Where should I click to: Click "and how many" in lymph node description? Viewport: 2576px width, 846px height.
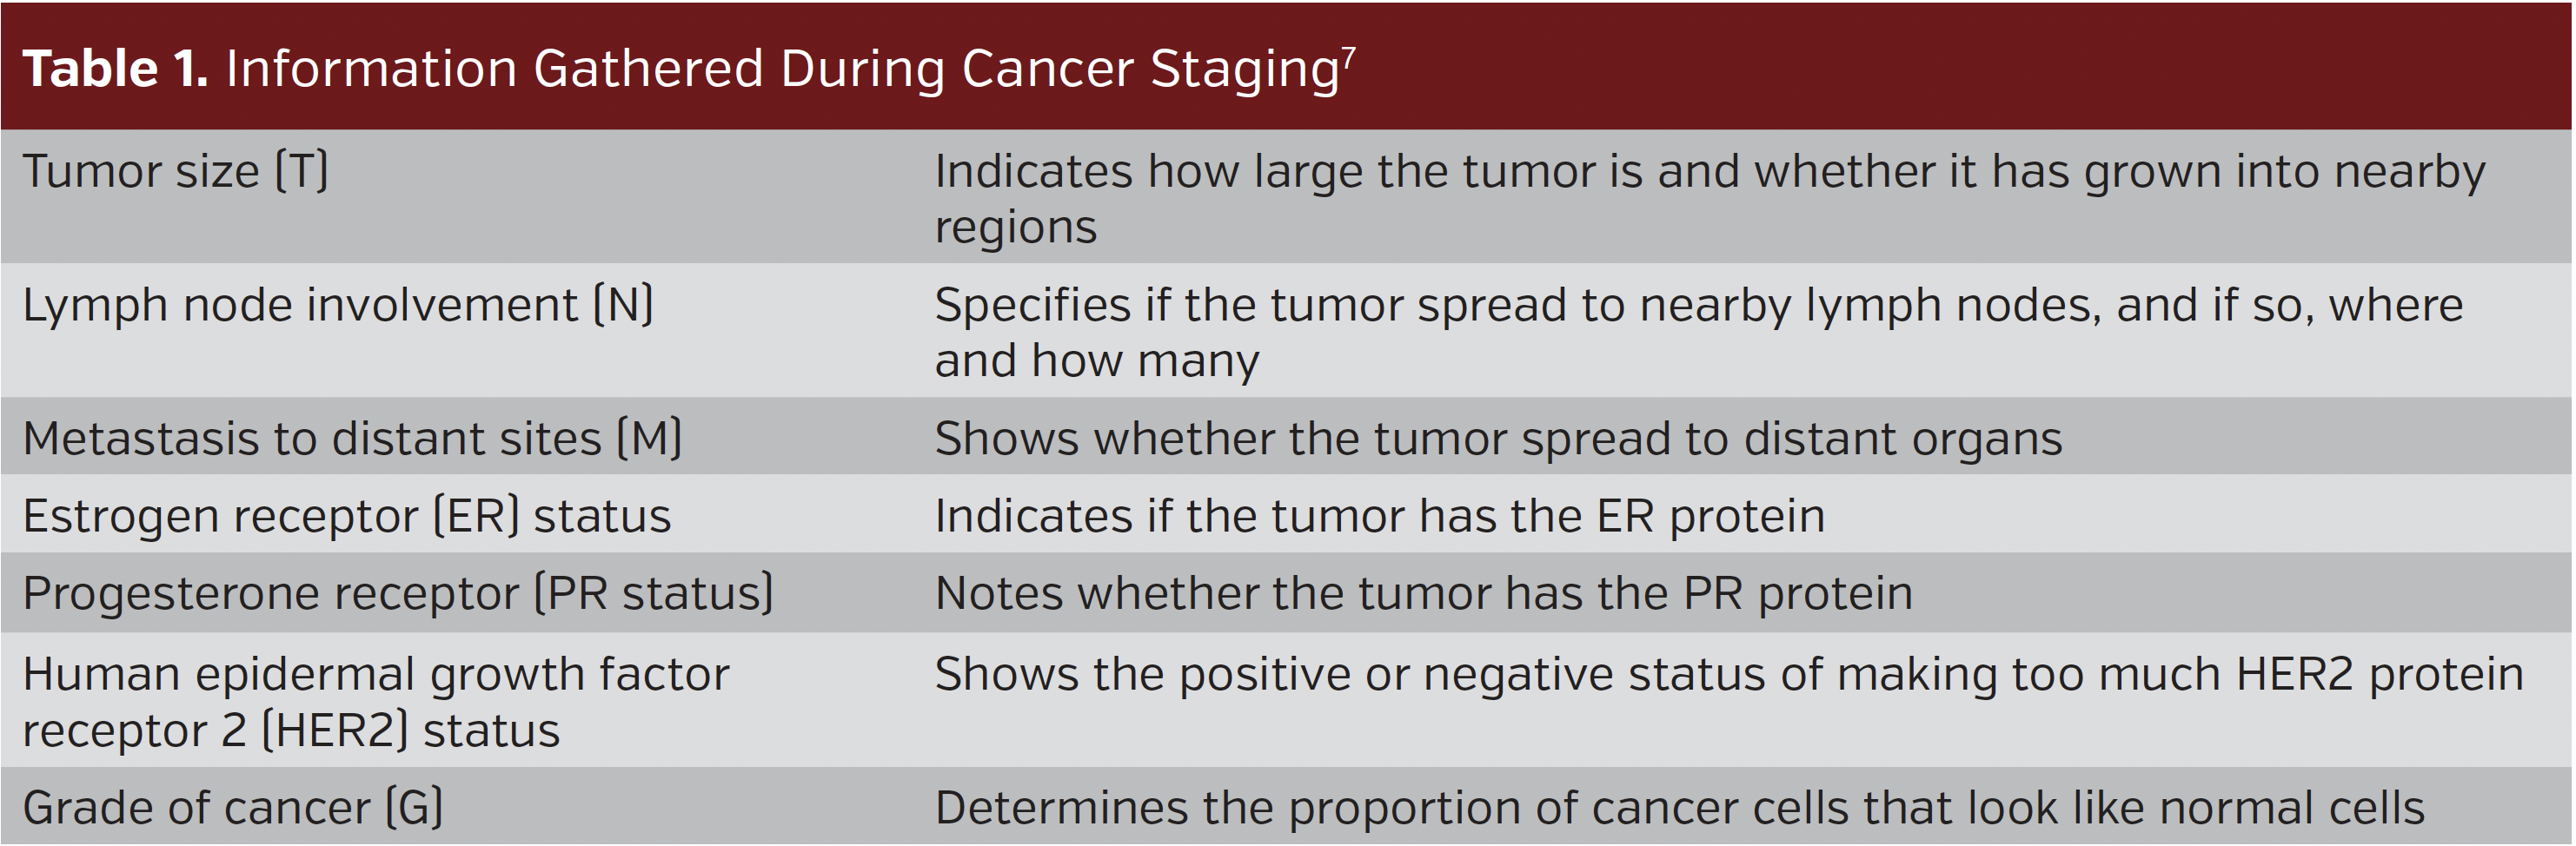[x=1096, y=361]
